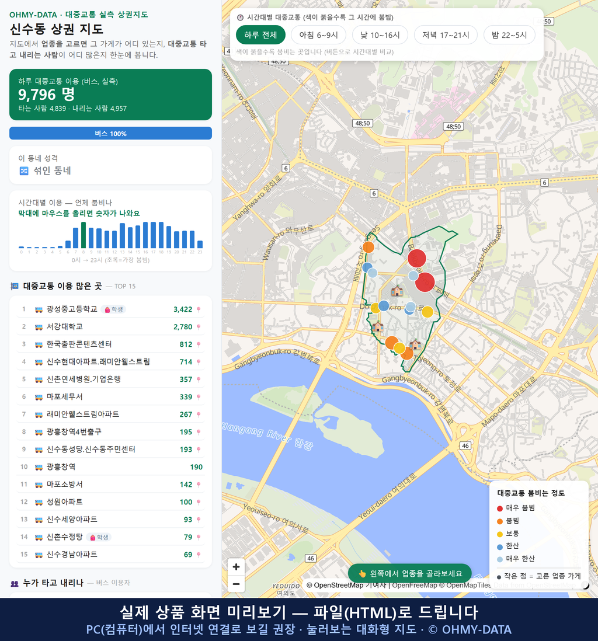
Task: Click the pin icon for 성원아파트
Action: 199,502
